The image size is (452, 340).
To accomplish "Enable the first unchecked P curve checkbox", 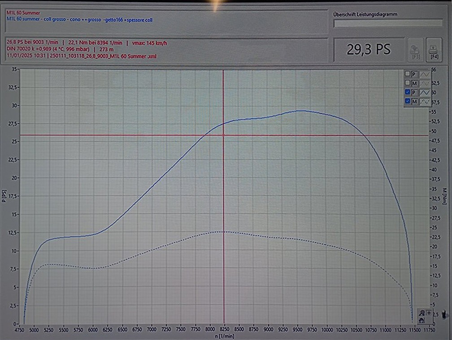I will pyautogui.click(x=407, y=74).
